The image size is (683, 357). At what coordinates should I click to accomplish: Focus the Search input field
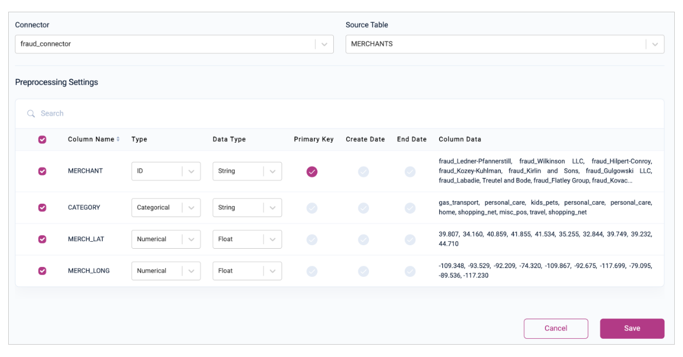[340, 114]
